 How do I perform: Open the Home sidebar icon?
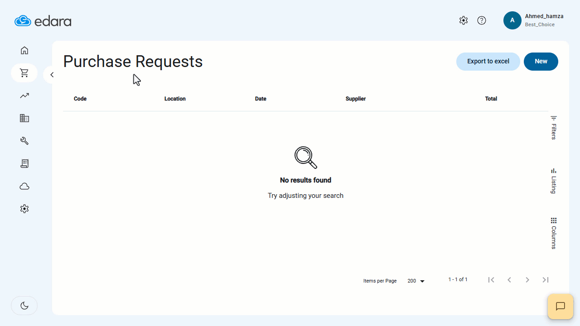click(24, 50)
